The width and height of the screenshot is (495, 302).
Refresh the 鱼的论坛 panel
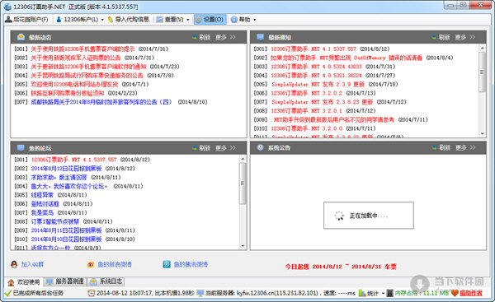[201, 147]
